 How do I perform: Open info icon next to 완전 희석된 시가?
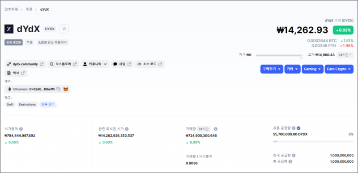[x=127, y=129]
